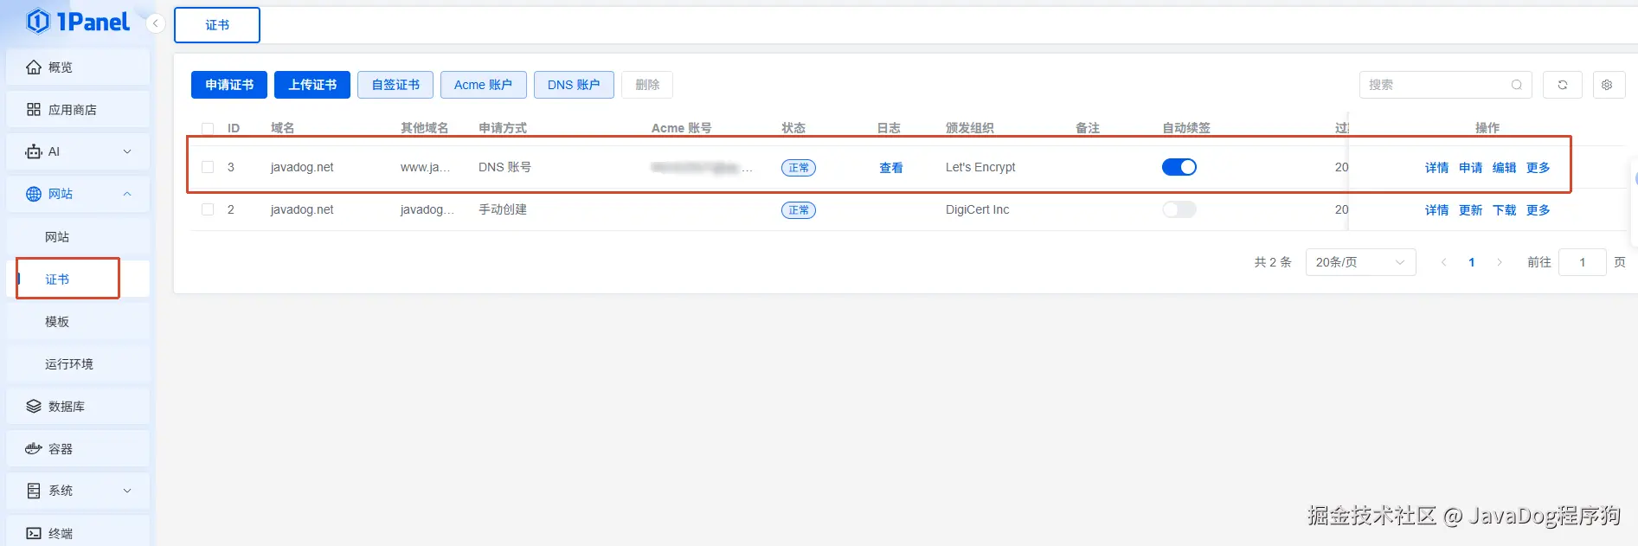Check the row with ID 2
Image resolution: width=1638 pixels, height=546 pixels.
point(208,209)
